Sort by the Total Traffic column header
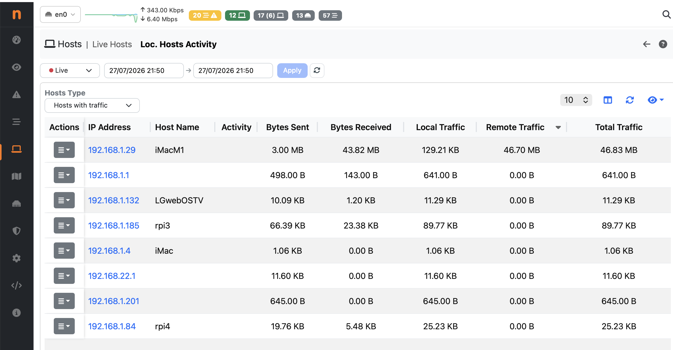Screen dimensions: 673x350 pos(619,127)
